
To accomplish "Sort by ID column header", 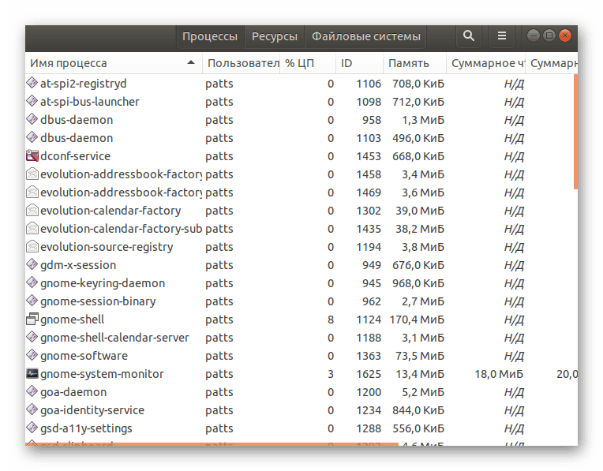I will point(360,63).
